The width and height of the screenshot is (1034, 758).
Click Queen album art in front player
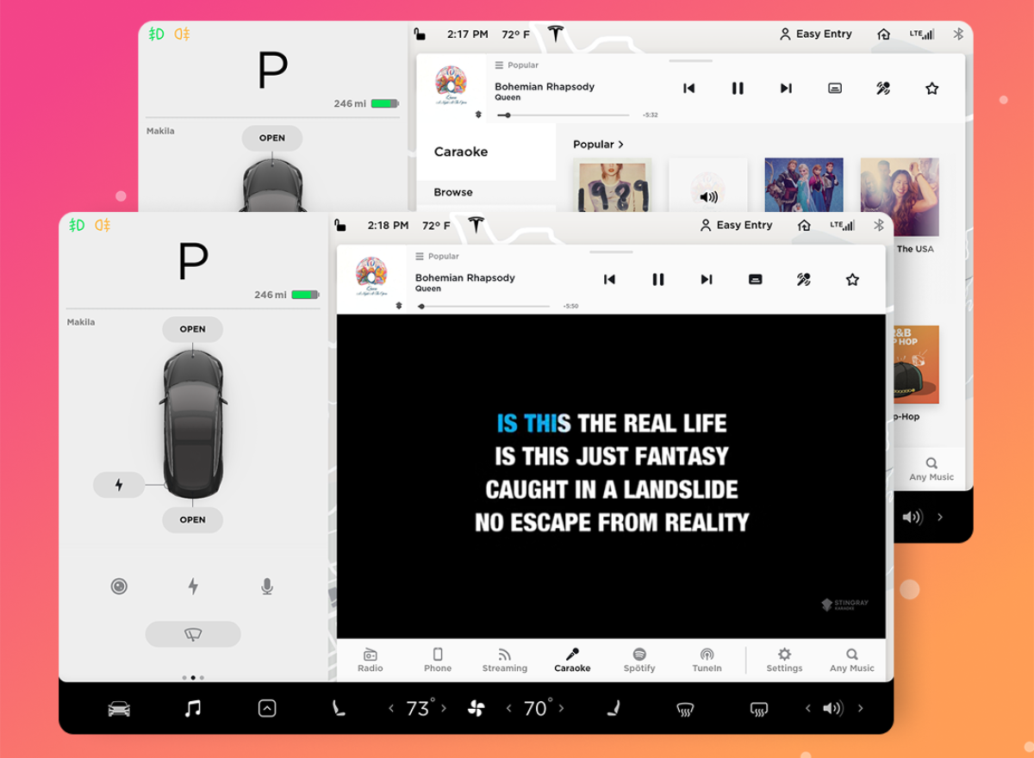click(x=371, y=275)
